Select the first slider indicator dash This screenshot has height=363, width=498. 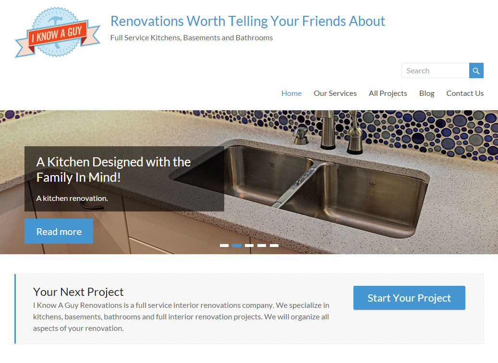[x=224, y=246]
